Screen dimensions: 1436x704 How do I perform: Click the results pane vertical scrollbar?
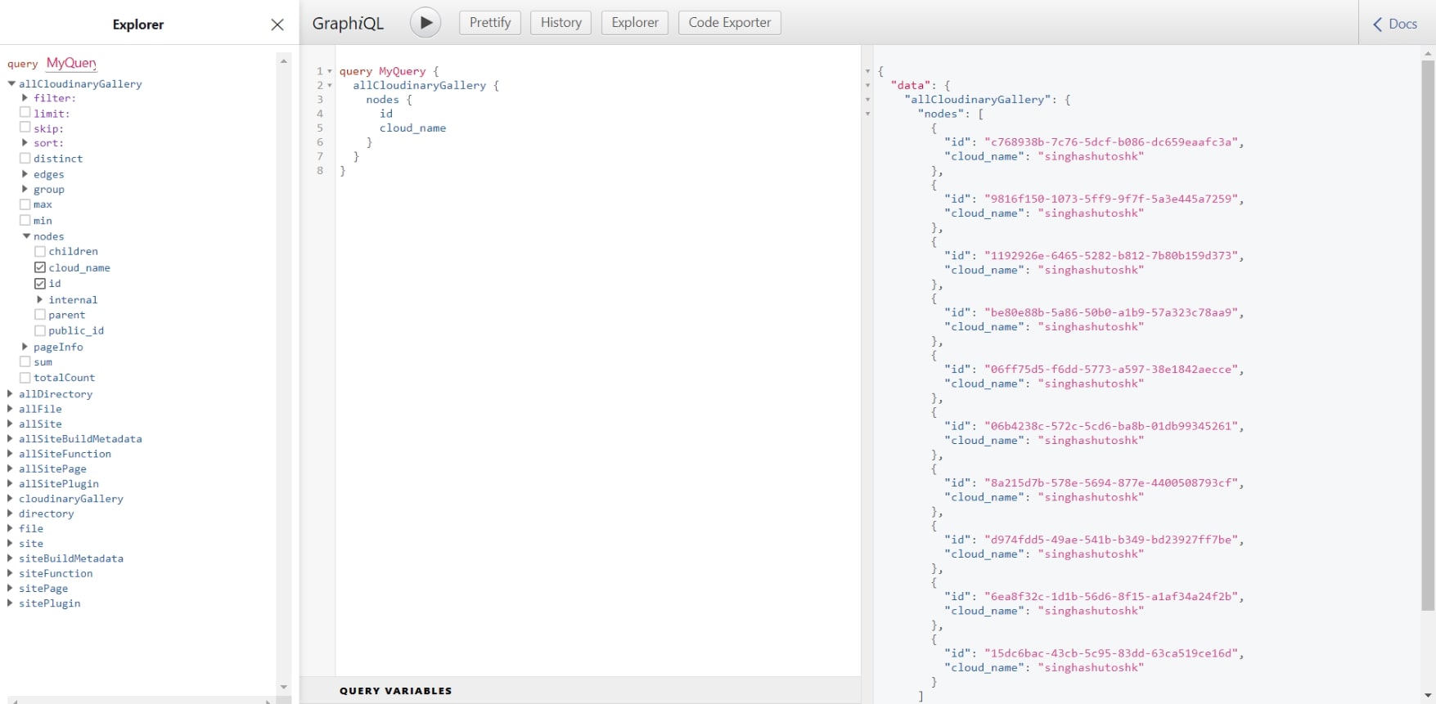(1428, 335)
